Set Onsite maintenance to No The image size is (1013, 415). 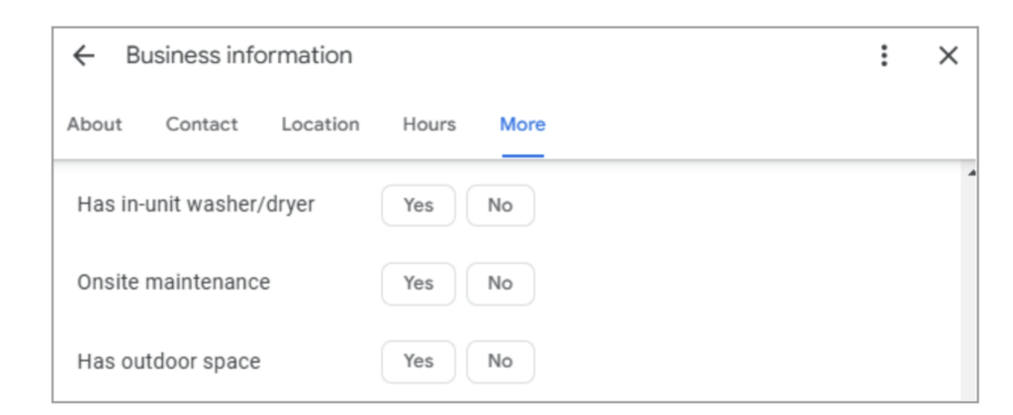click(500, 284)
